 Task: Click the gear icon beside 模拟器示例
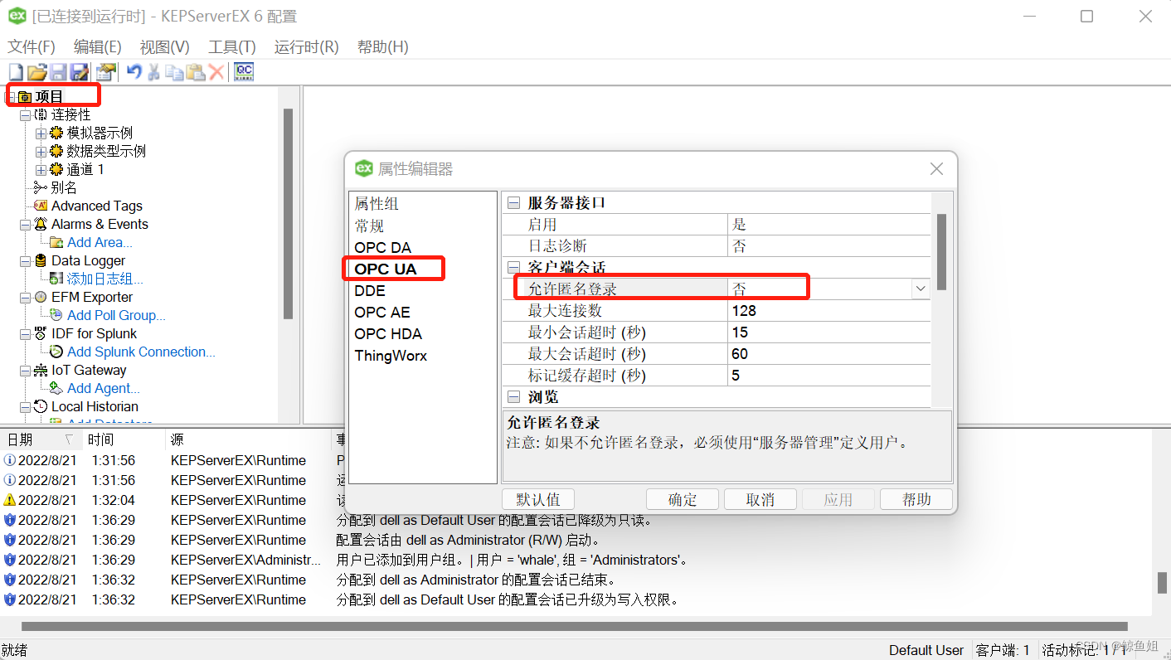tap(56, 133)
